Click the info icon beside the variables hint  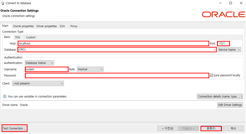(5, 96)
